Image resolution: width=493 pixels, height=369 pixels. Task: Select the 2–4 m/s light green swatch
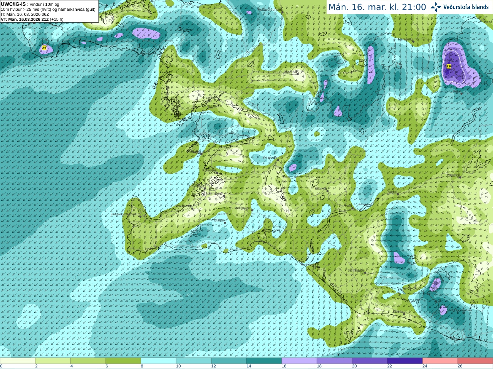tap(53, 361)
